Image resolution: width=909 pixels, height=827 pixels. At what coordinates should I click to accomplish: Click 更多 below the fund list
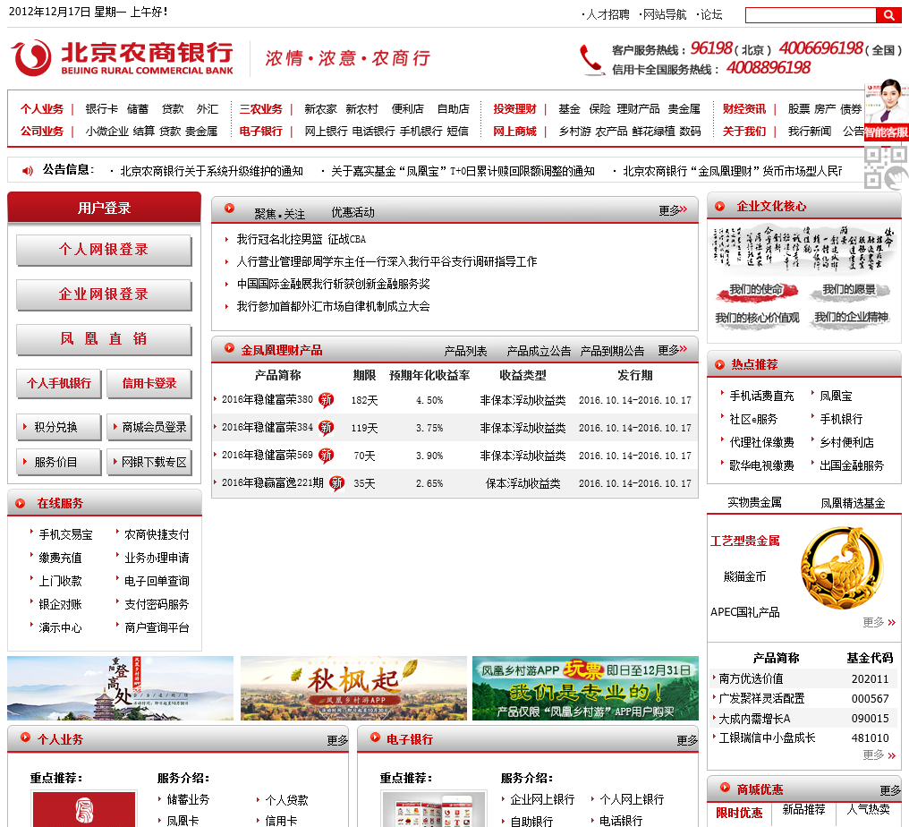point(879,755)
